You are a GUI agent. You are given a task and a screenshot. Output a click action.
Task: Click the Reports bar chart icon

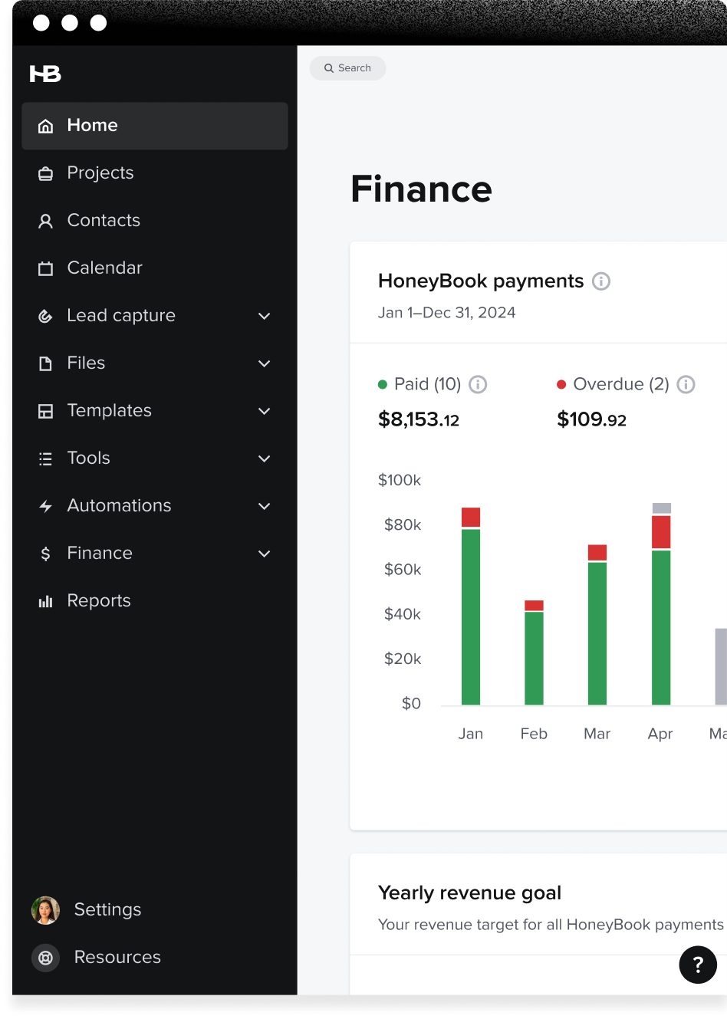pyautogui.click(x=45, y=601)
